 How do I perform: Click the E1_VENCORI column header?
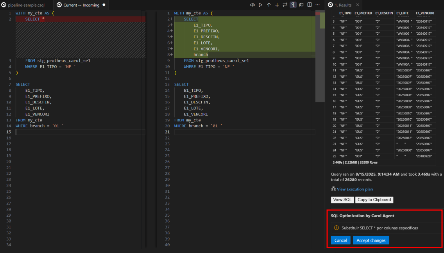point(425,13)
